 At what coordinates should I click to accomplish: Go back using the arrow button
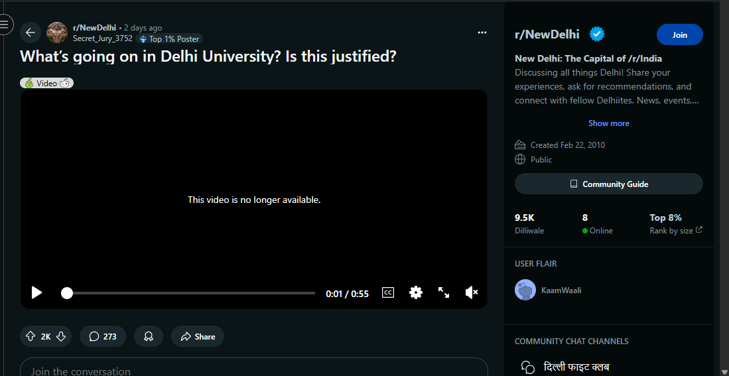[31, 32]
